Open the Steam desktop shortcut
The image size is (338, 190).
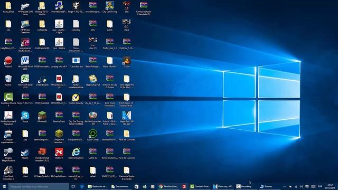[x=25, y=152]
